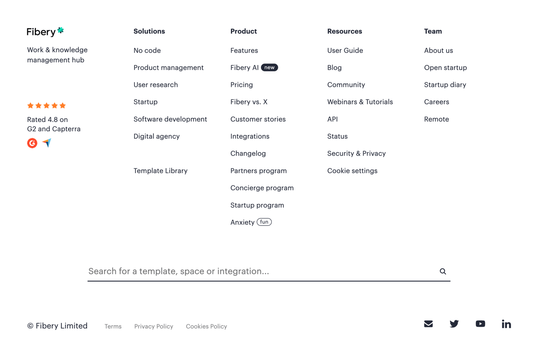Visit the Careers page
This screenshot has width=538, height=357.
tap(436, 102)
